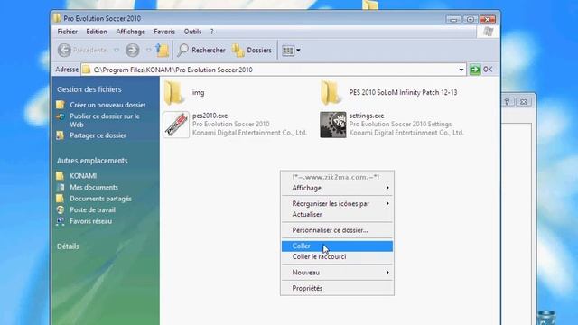This screenshot has width=578, height=325.
Task: Open the Favoris menu
Action: point(164,32)
